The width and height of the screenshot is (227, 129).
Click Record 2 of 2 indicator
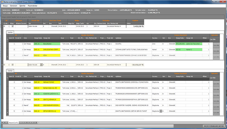coord(13,123)
